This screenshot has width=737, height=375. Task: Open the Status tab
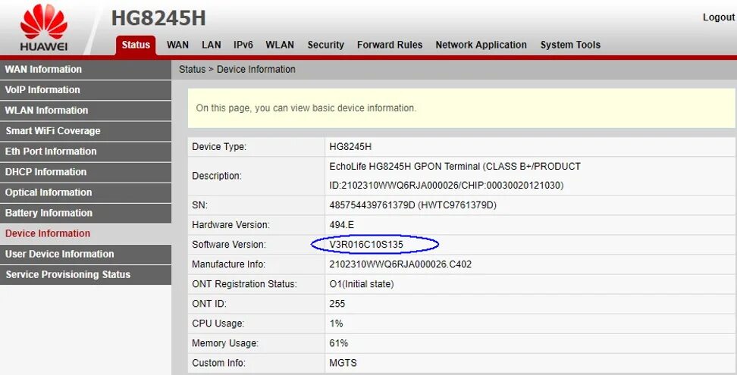(x=136, y=45)
